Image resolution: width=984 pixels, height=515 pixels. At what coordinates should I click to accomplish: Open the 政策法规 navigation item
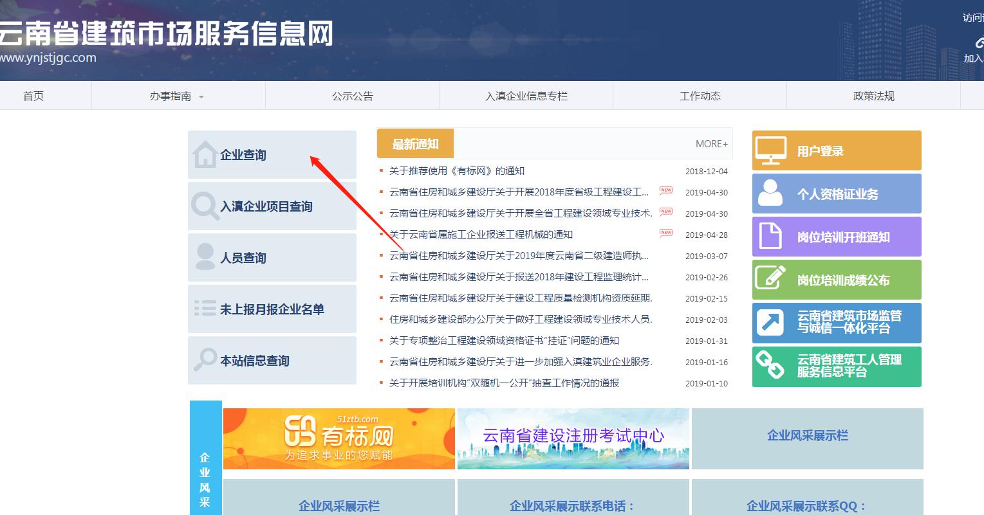point(873,96)
